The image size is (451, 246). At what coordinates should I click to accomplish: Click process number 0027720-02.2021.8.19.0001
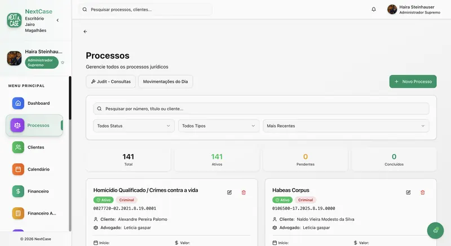(x=125, y=208)
